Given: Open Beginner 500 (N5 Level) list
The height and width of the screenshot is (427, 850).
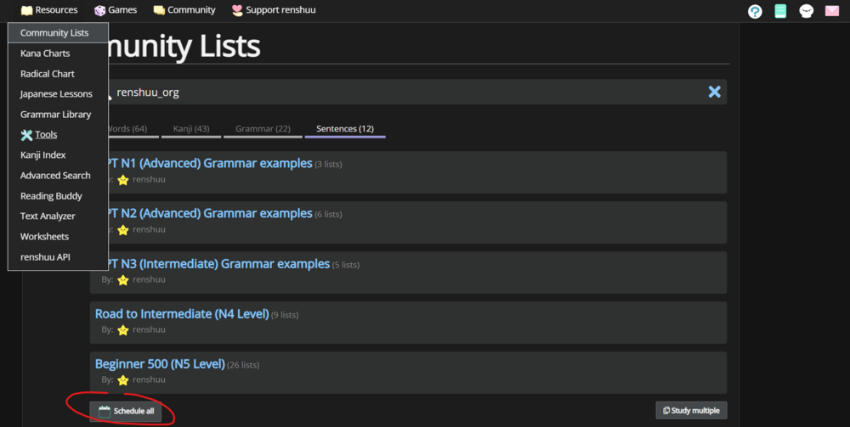Looking at the screenshot, I should coord(160,364).
